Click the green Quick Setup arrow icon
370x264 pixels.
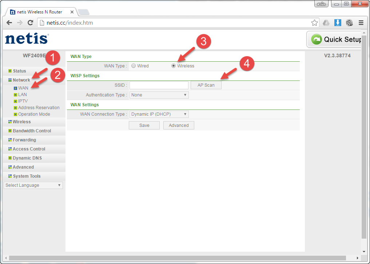(317, 39)
